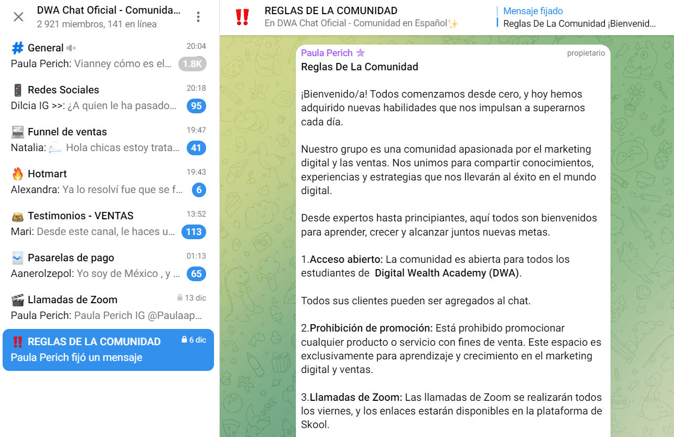Click the lock icon next to 13 dic
674x437 pixels.
[180, 298]
